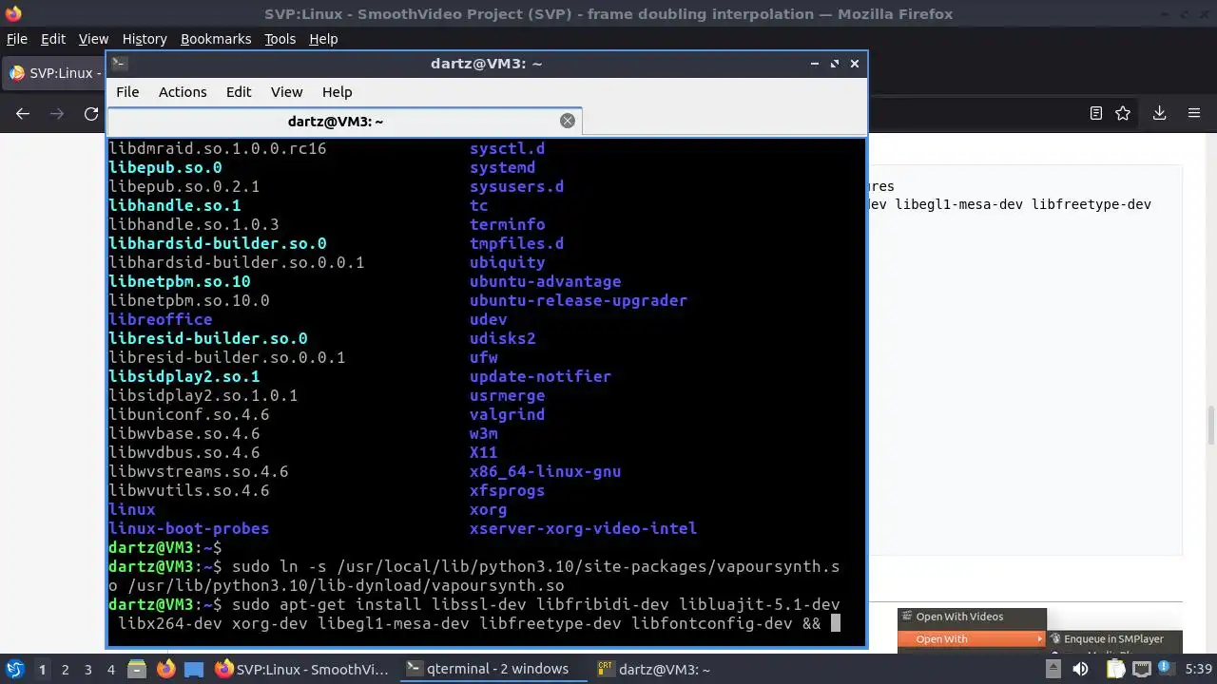The height and width of the screenshot is (684, 1217).
Task: Choose Enqueue in SMPlayer option
Action: tap(1113, 639)
